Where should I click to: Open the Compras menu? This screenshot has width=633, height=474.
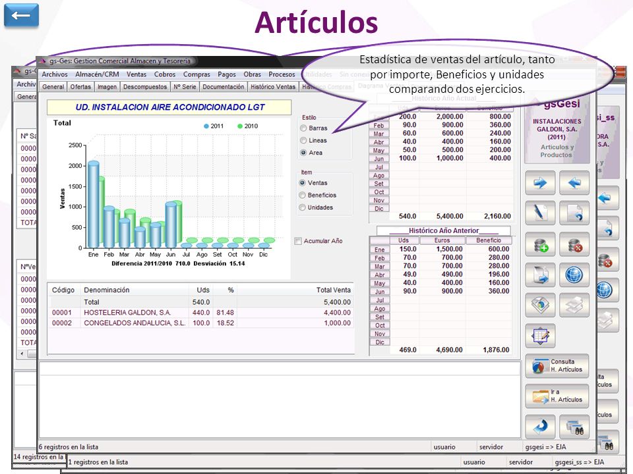196,74
